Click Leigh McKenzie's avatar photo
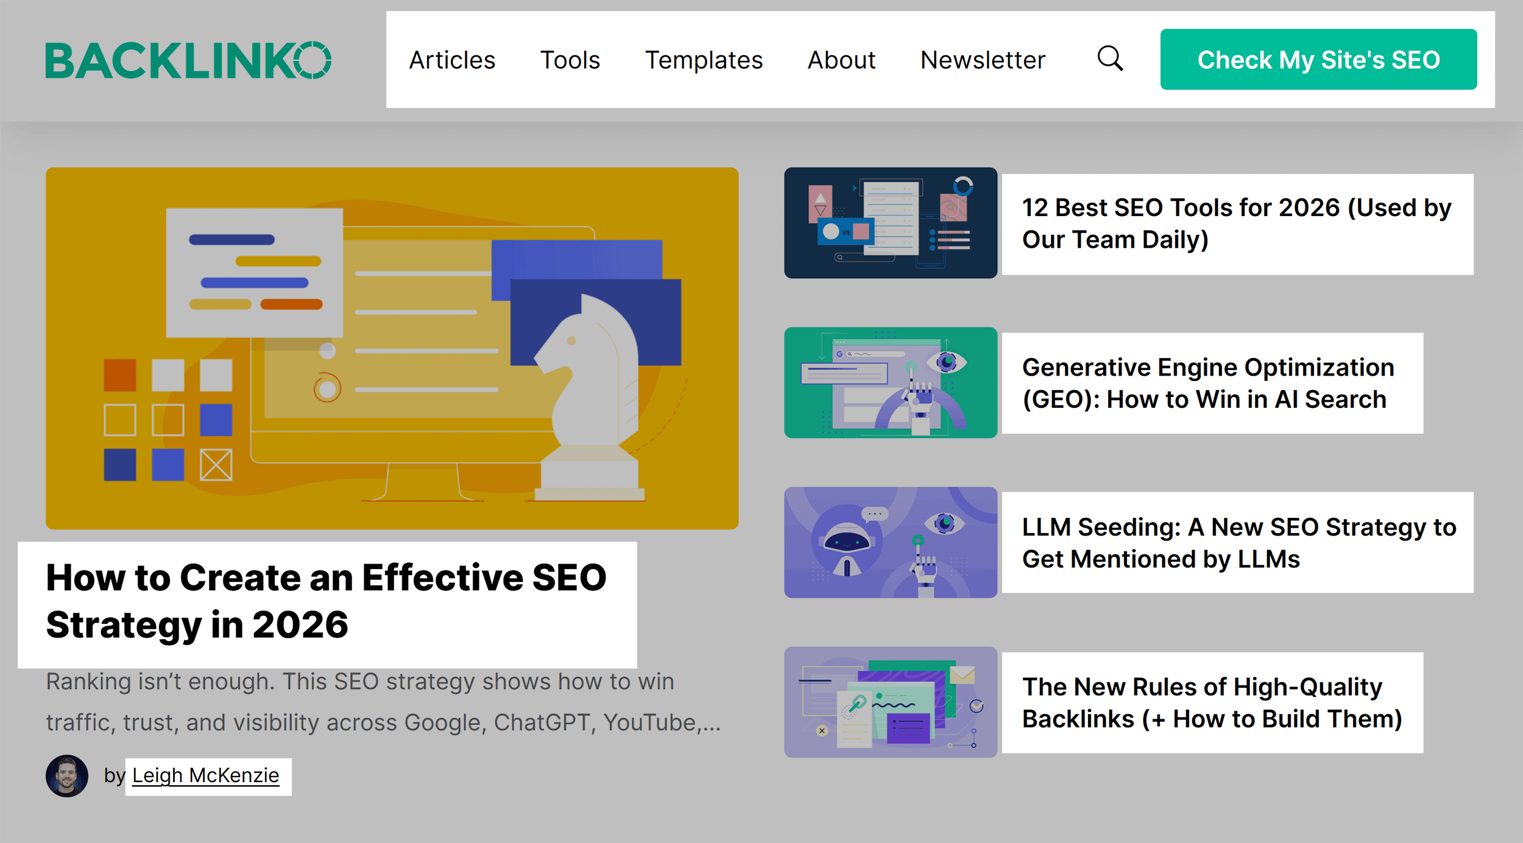 tap(67, 776)
